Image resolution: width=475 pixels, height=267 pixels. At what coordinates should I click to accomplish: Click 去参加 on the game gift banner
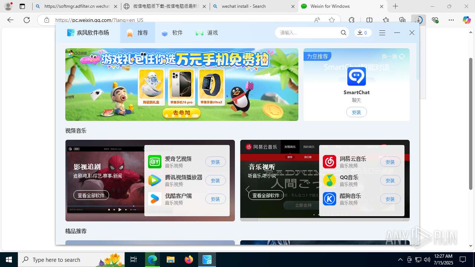click(181, 113)
